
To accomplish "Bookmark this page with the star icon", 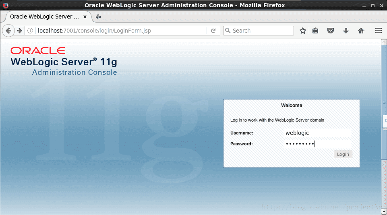I will (302, 31).
